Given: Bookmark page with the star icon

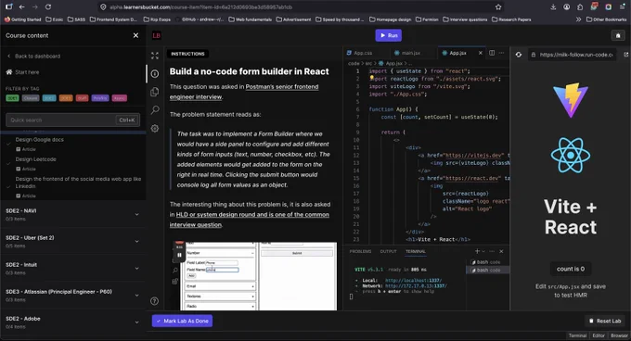Looking at the screenshot, I should 498,6.
